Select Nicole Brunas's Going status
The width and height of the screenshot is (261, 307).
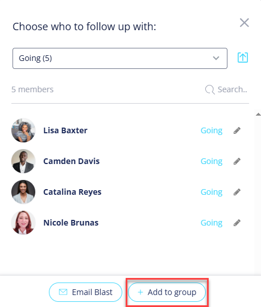tap(212, 223)
